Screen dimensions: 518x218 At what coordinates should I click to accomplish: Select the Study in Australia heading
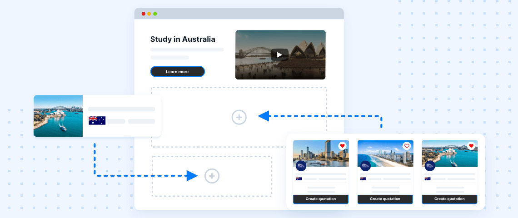[x=183, y=40]
